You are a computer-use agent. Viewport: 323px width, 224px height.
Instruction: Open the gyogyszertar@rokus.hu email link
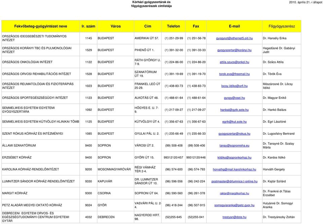[234, 134]
